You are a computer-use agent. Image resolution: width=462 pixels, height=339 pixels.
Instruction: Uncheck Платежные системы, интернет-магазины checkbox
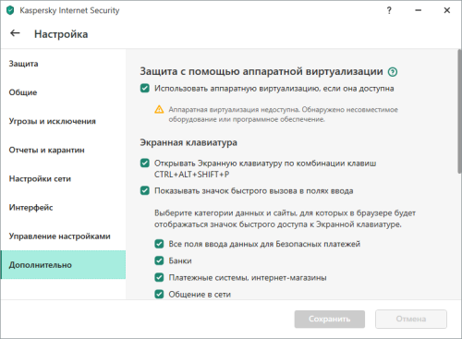(x=159, y=277)
